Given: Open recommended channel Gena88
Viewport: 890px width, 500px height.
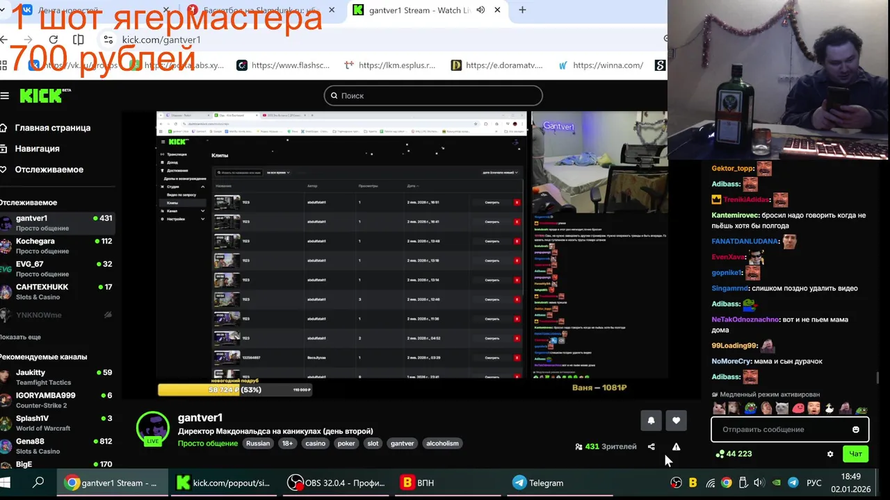Looking at the screenshot, I should (x=57, y=446).
